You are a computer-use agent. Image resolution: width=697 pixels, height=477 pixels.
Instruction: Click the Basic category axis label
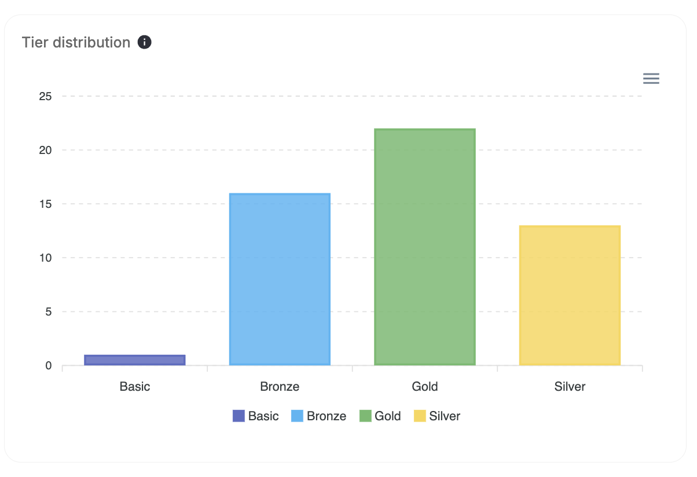point(135,386)
